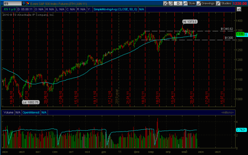Click the Drawings pencil icon
Viewport: 248px width, 155px height.
[x=199, y=3]
